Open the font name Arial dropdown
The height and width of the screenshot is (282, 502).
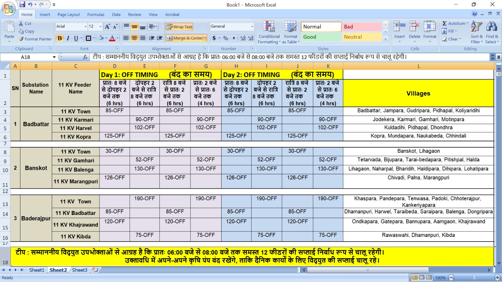click(85, 27)
